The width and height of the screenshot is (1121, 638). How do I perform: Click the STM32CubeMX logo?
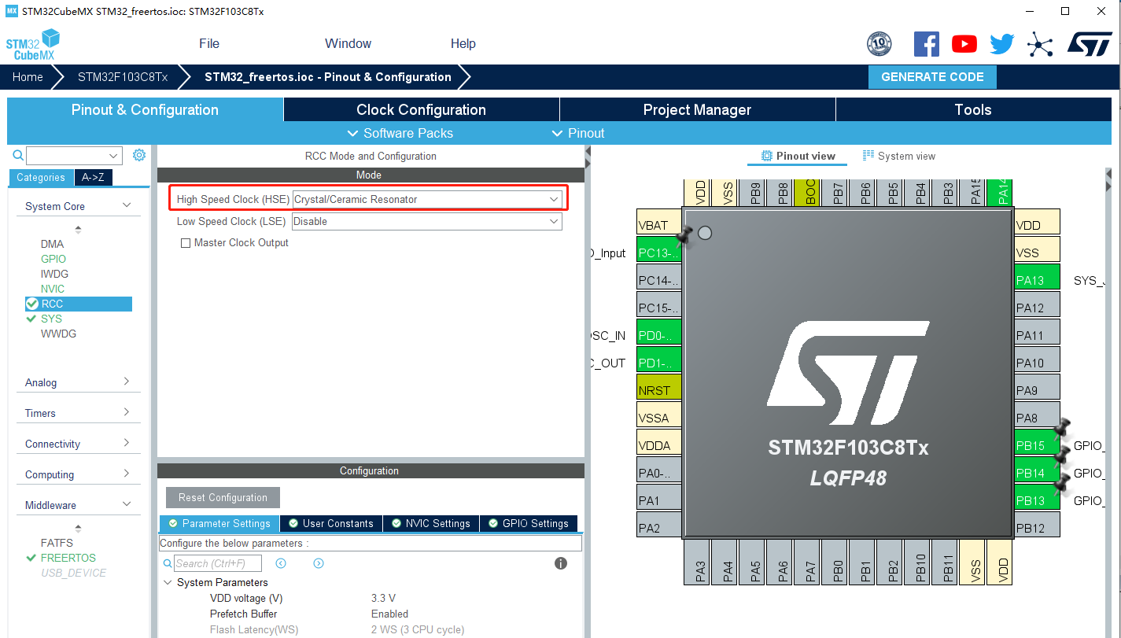[x=33, y=45]
